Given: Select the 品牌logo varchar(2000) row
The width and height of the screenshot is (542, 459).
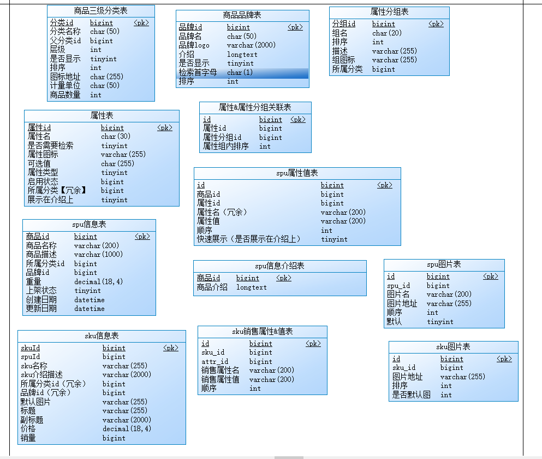Looking at the screenshot, I should 242,45.
